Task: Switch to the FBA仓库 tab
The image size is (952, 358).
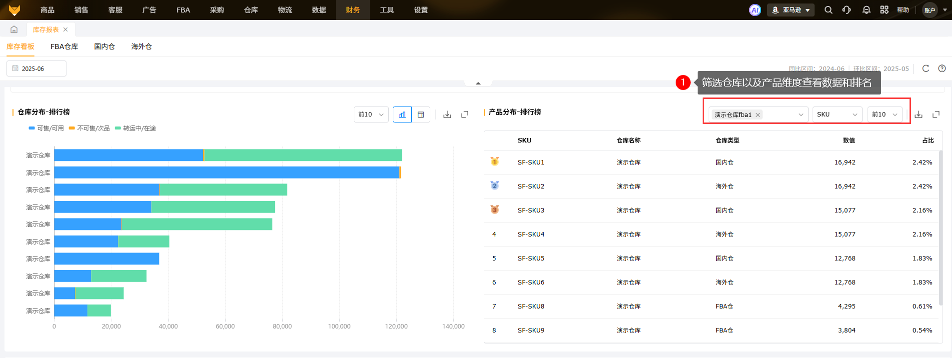Action: point(64,46)
